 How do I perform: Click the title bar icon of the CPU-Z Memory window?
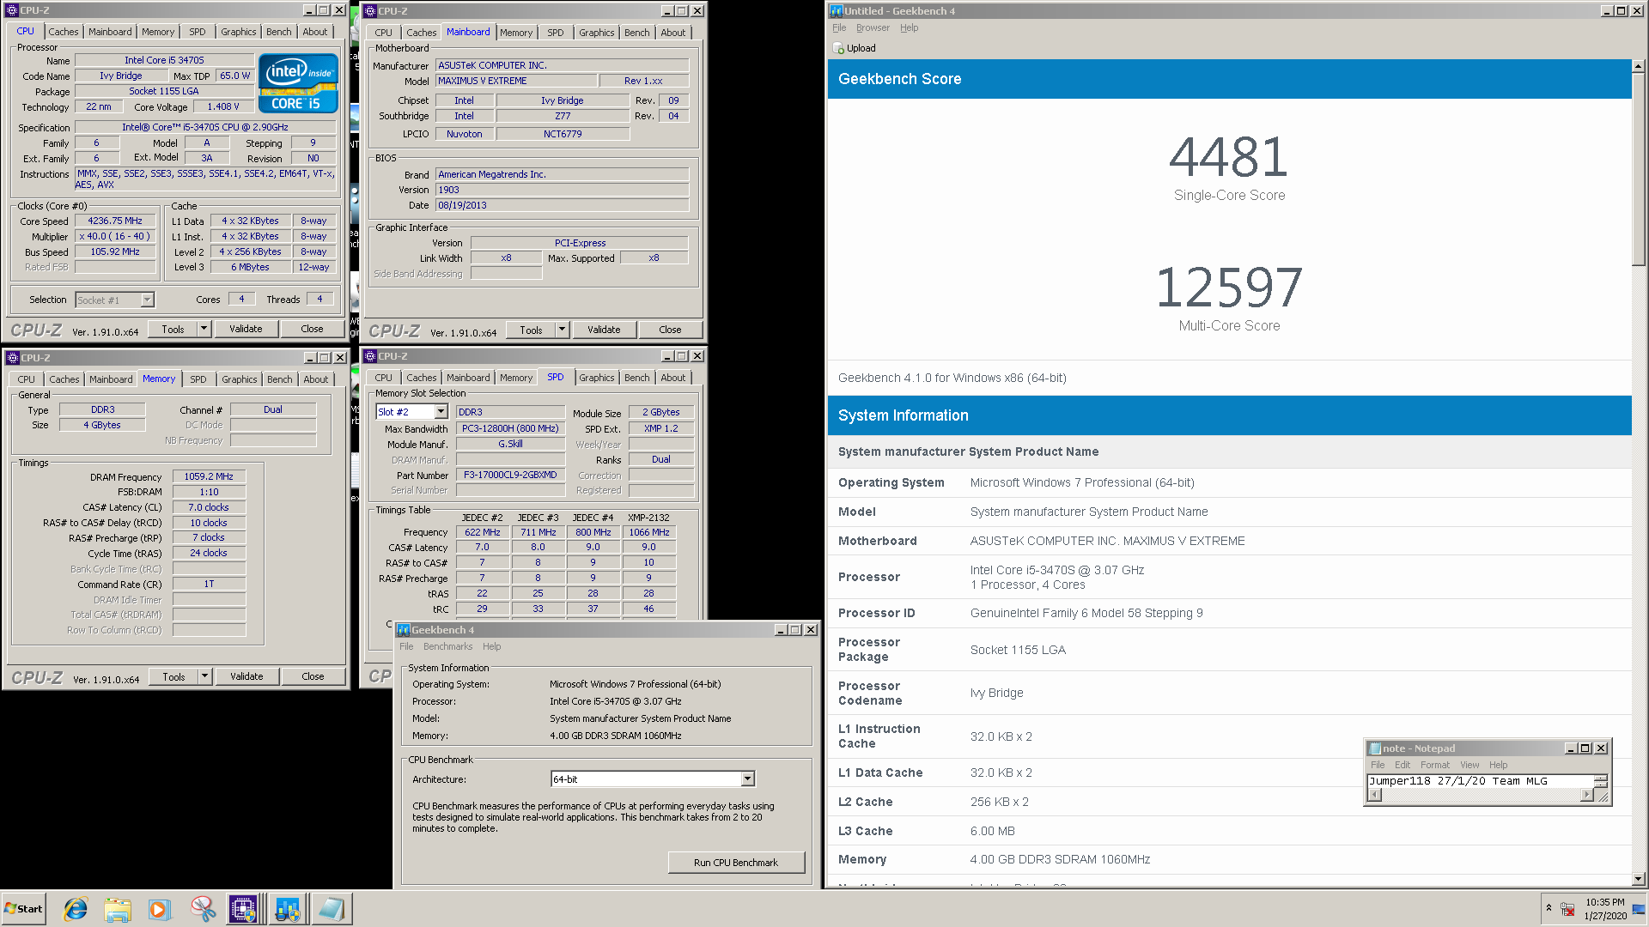pos(12,358)
